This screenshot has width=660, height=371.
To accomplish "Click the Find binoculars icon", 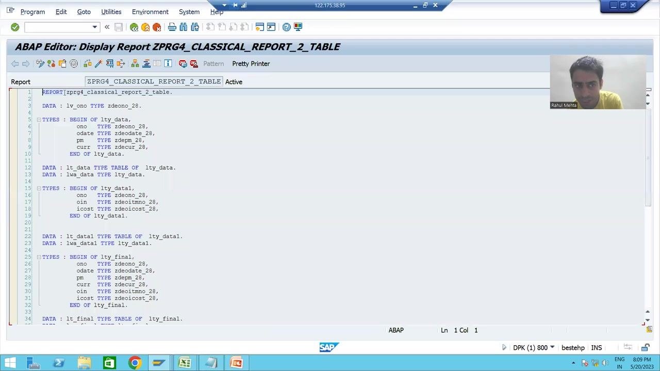I will [x=184, y=27].
